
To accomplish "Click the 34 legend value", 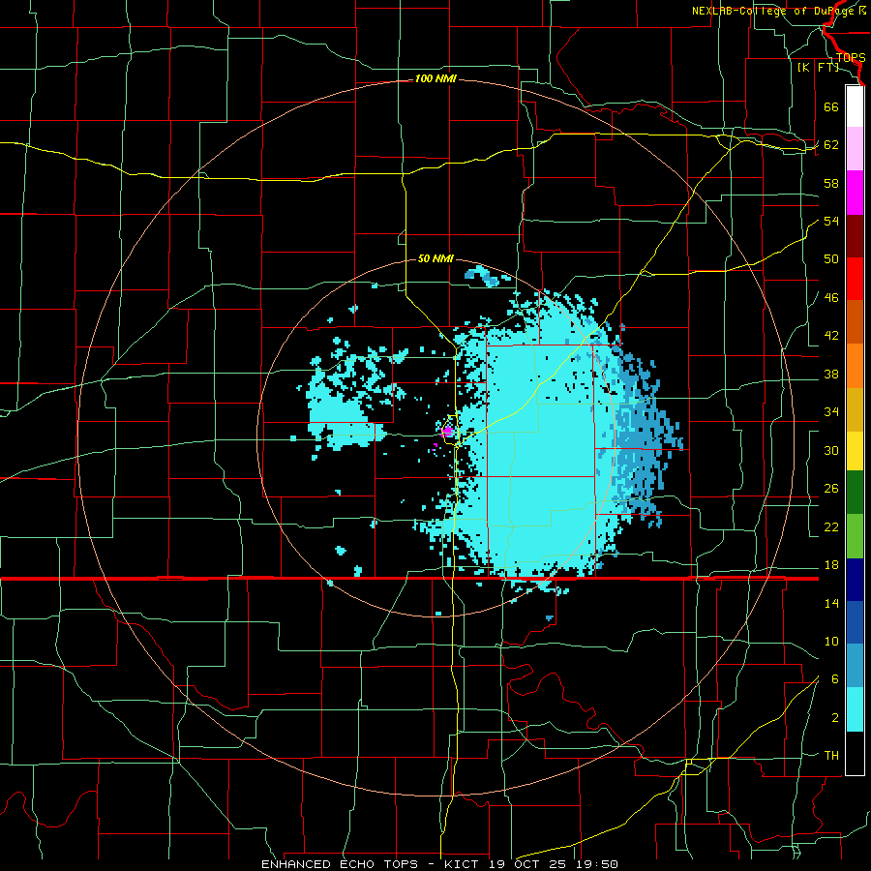I will [831, 412].
